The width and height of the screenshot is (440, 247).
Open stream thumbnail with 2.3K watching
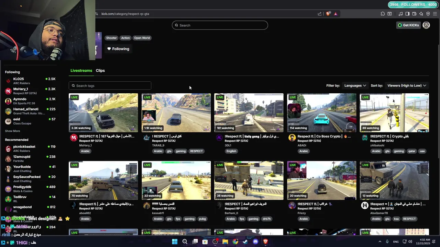[x=103, y=113]
